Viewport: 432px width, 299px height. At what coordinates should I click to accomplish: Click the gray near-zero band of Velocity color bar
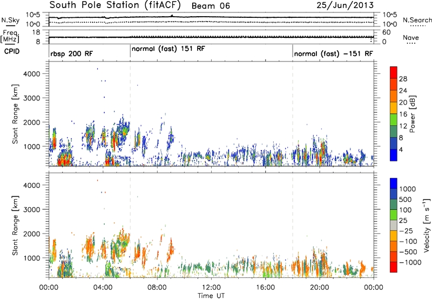394,225
